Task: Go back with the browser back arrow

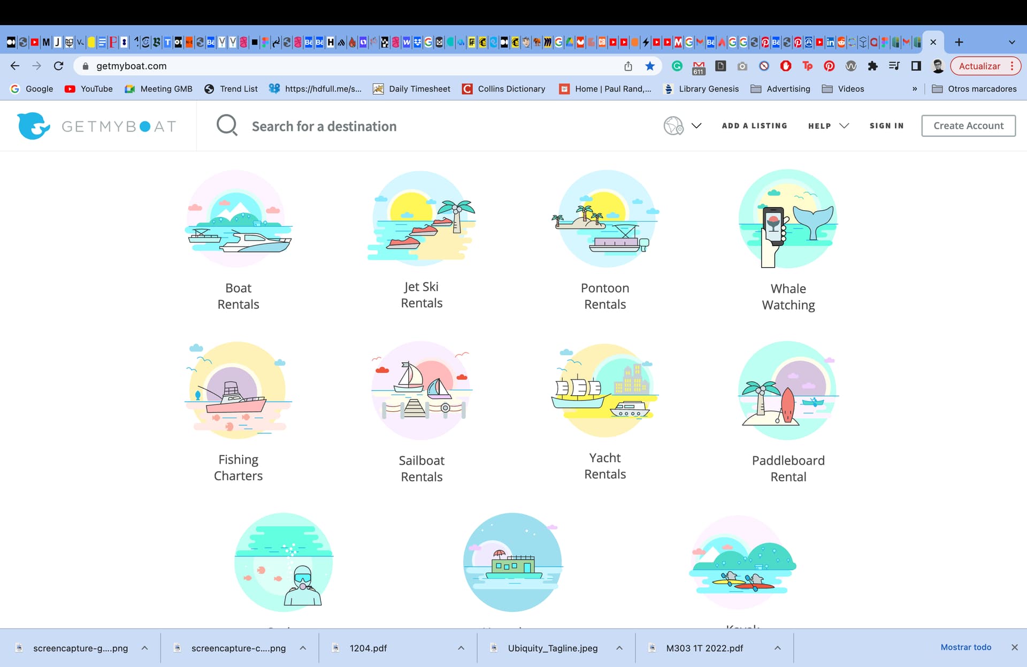Action: tap(15, 66)
